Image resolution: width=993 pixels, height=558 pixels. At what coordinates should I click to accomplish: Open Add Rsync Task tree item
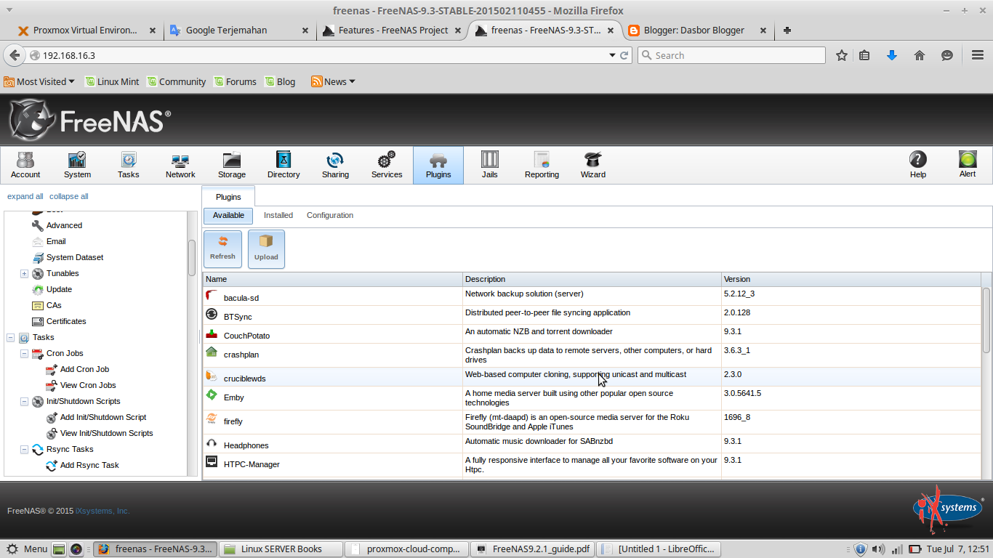pyautogui.click(x=89, y=465)
